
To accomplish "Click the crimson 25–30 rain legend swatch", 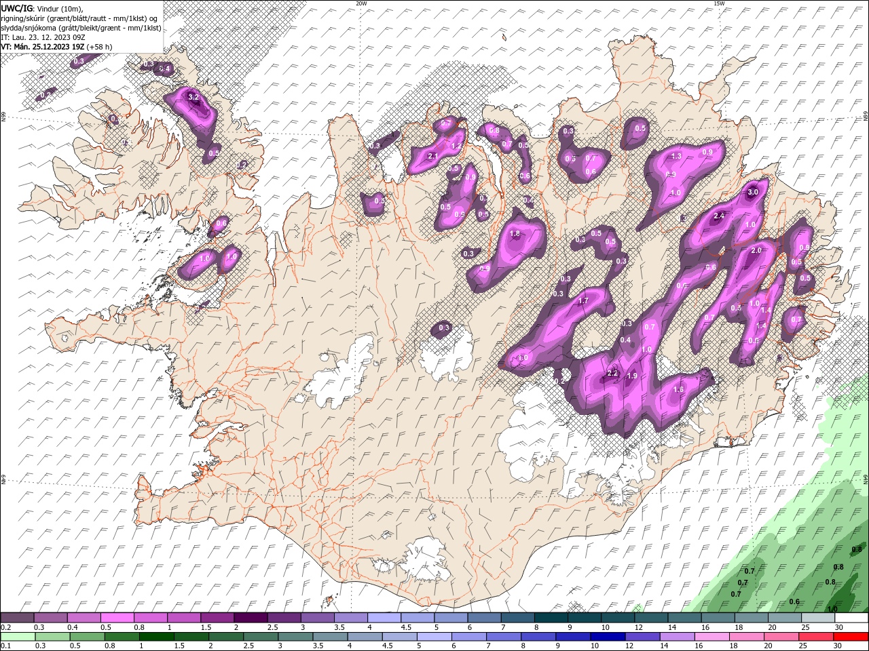I will [x=816, y=637].
